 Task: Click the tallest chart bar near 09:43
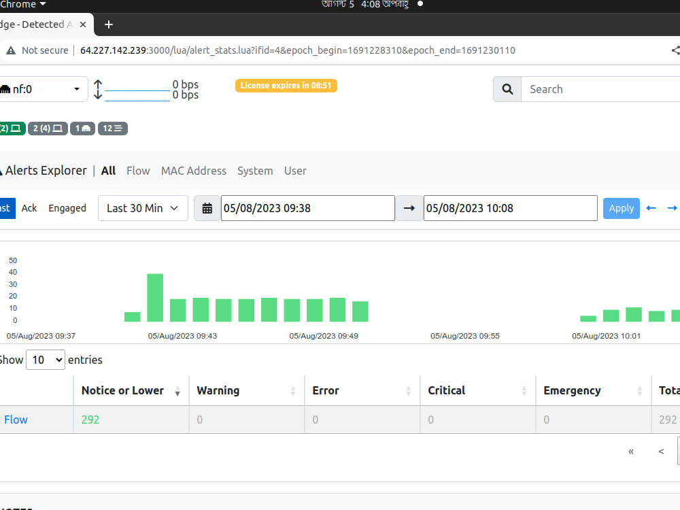155,298
